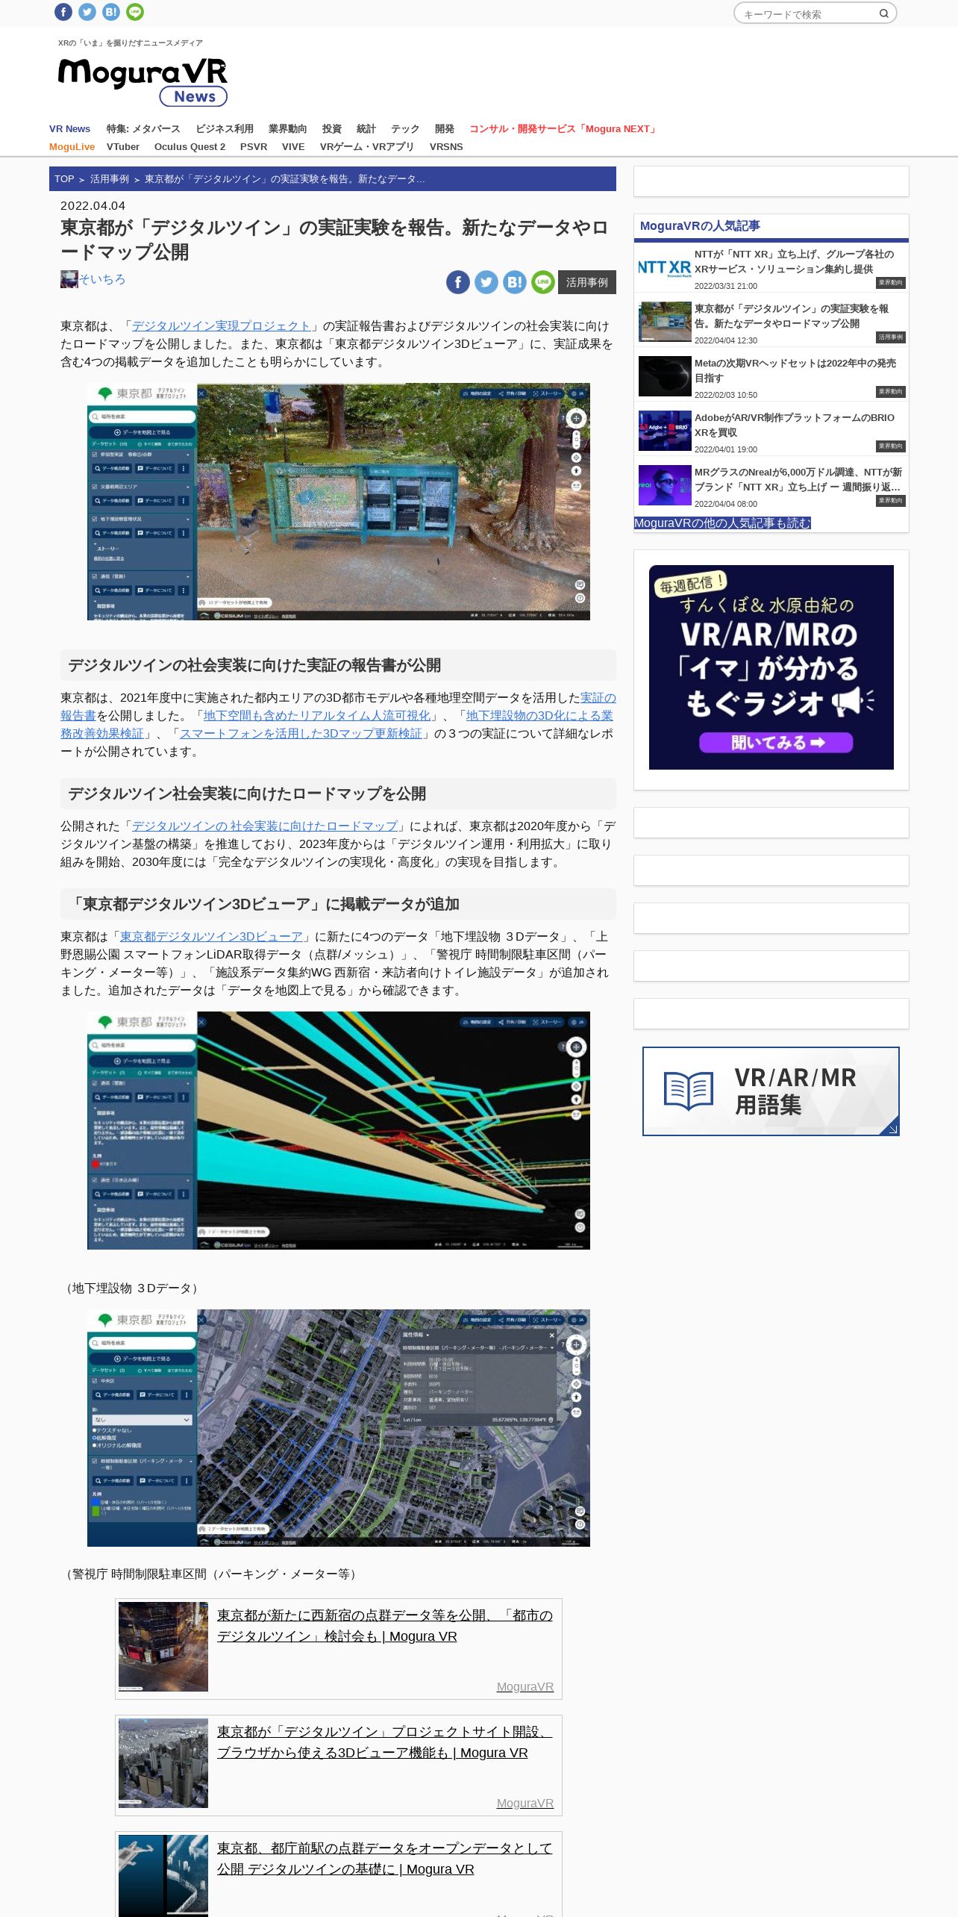The height and width of the screenshot is (1917, 958).
Task: Click TOP in the breadcrumb
Action: [64, 179]
